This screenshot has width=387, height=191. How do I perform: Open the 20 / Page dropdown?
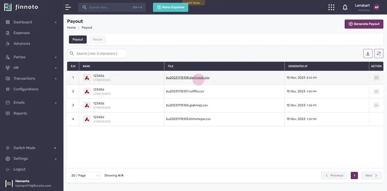point(85,175)
